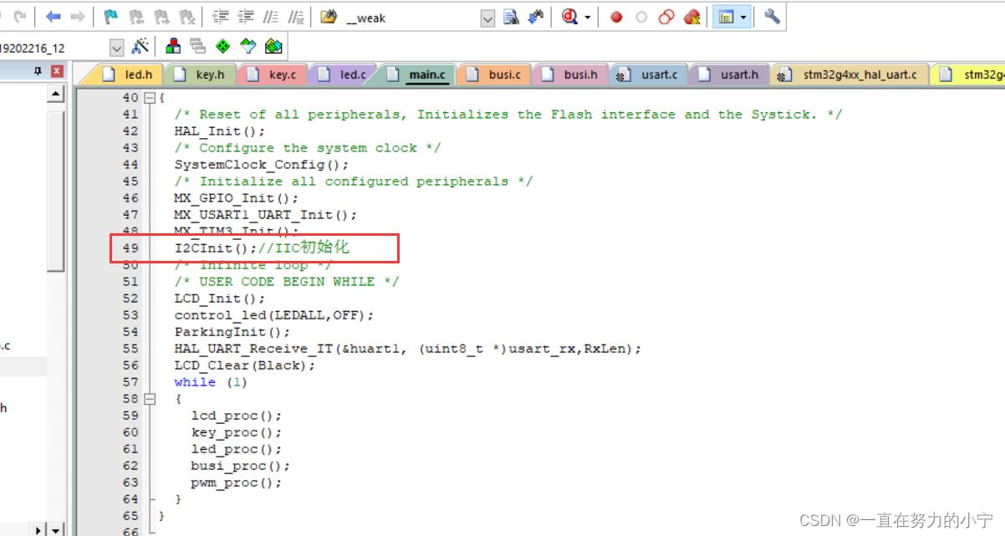Click the MX_USART1_UART_Init(); line
This screenshot has width=1005, height=536.
click(x=265, y=215)
